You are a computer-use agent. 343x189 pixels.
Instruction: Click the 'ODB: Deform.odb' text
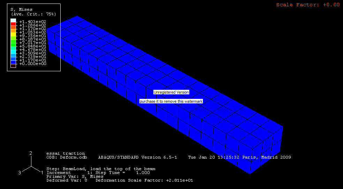(67, 157)
